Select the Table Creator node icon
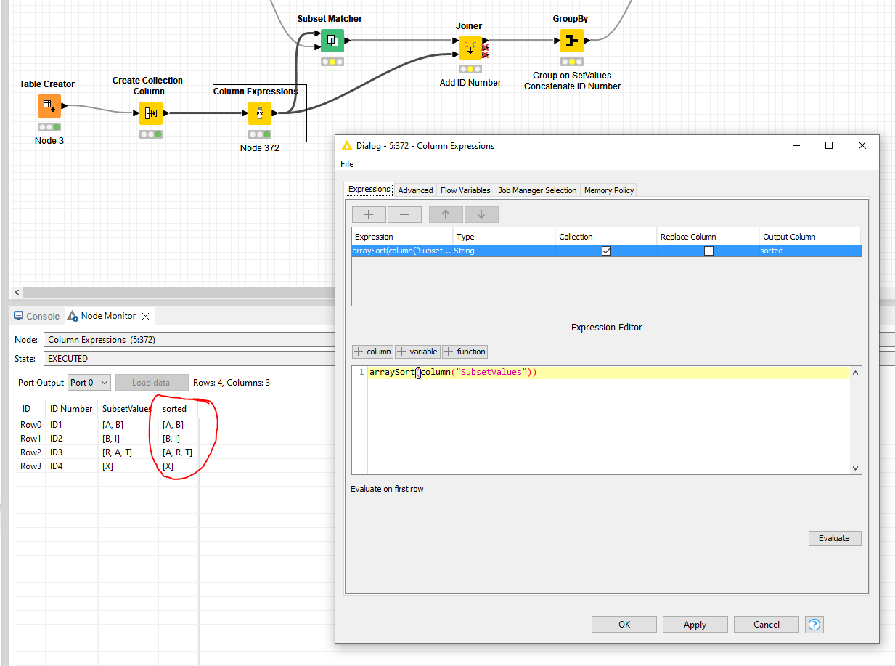This screenshot has height=666, width=895. (x=49, y=106)
